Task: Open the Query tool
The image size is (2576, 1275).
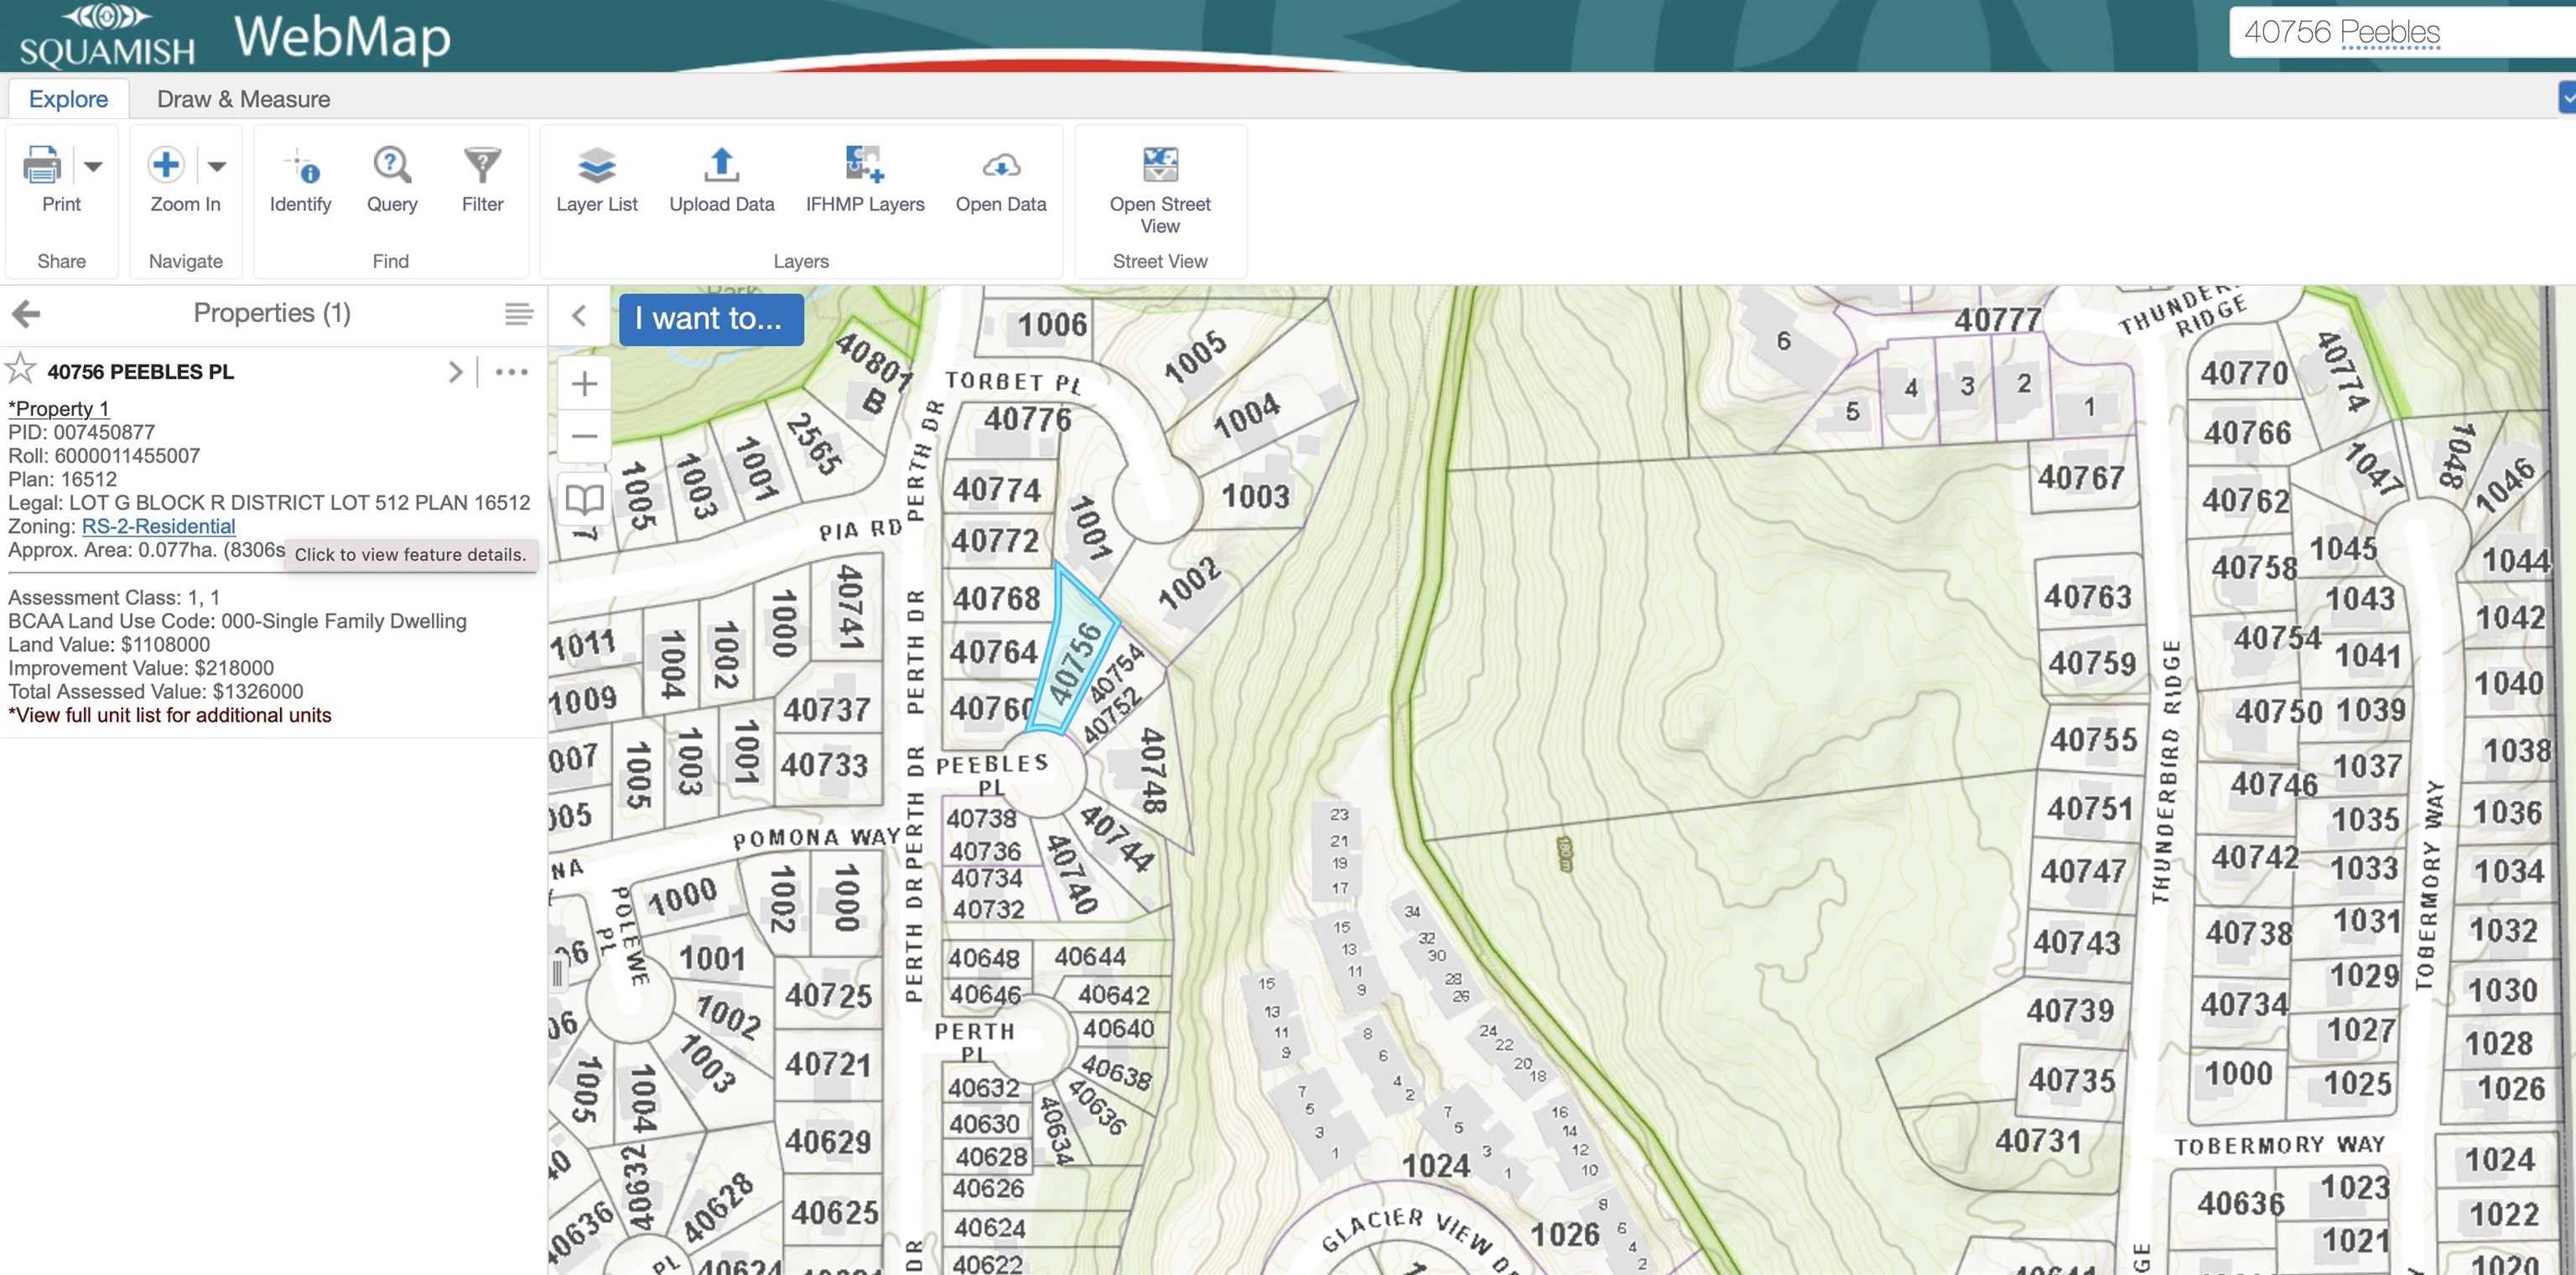Action: pos(392,180)
